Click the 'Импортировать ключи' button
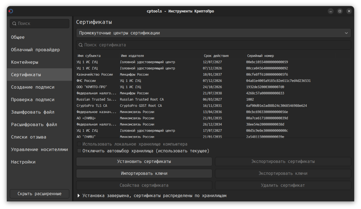The image size is (361, 209). click(144, 173)
